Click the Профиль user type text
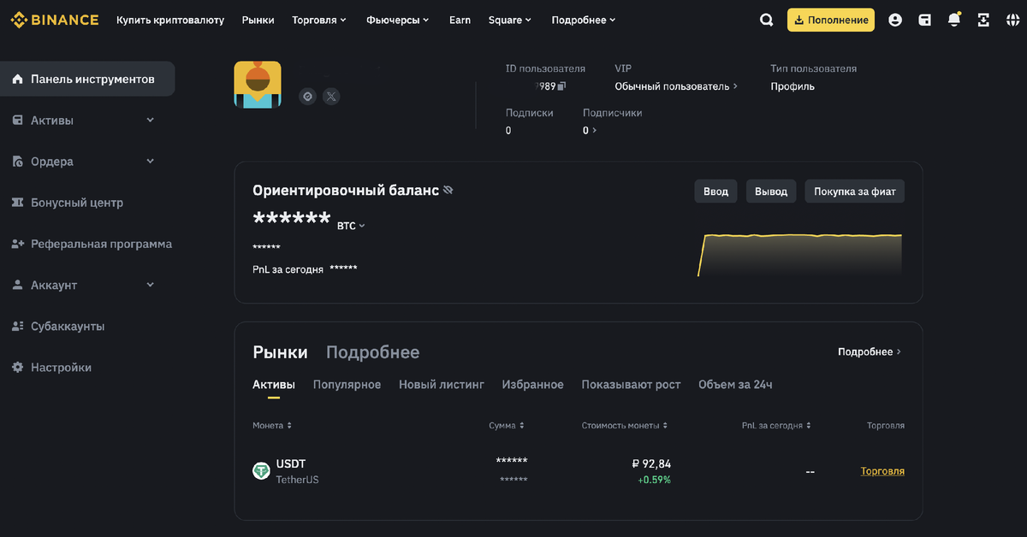 793,86
